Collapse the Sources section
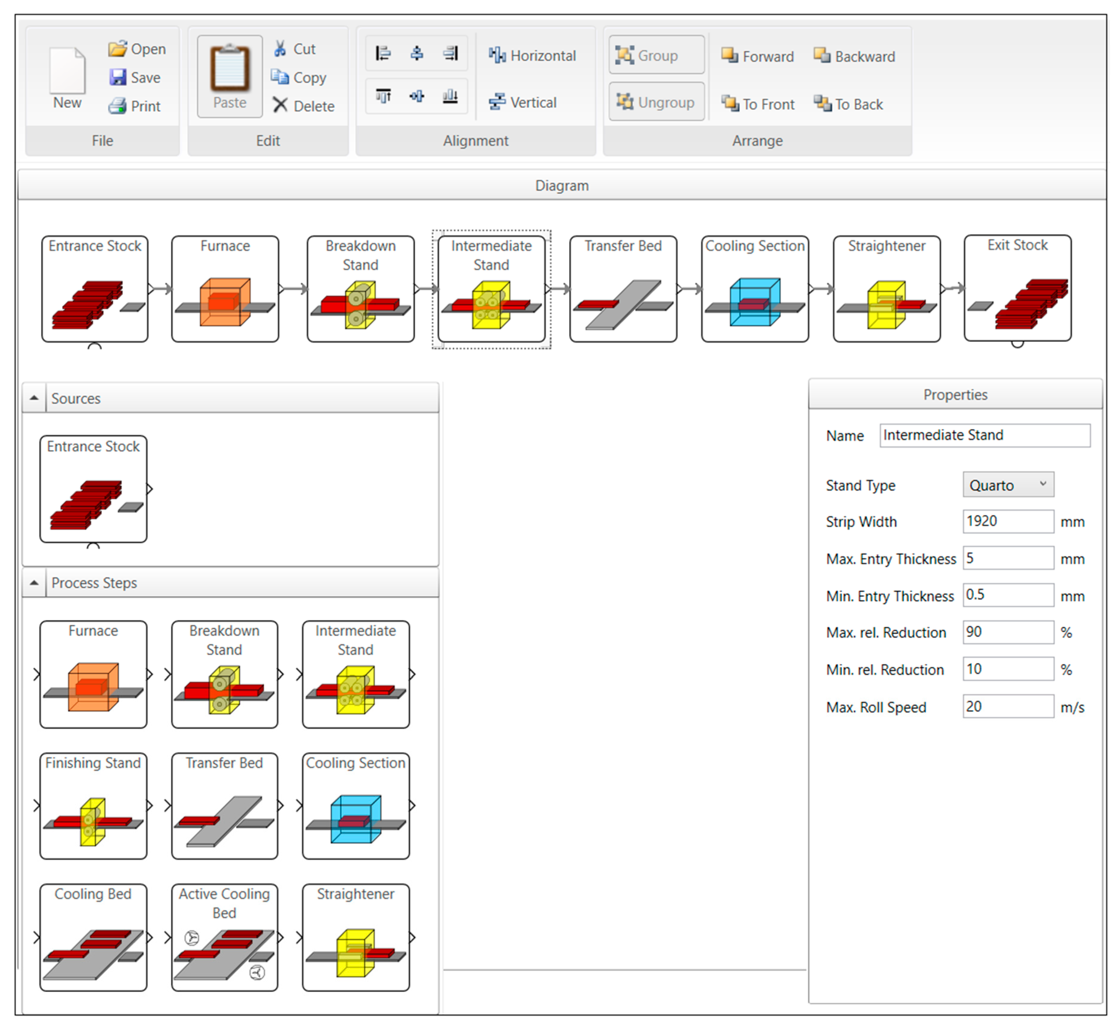The height and width of the screenshot is (1032, 1120). (34, 398)
